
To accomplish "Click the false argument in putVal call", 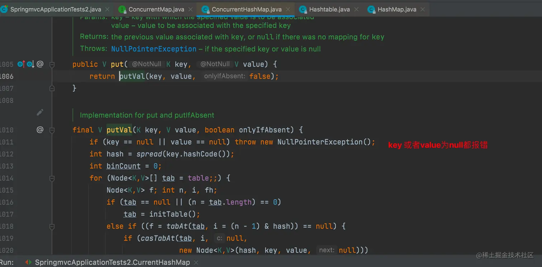I will (x=260, y=76).
